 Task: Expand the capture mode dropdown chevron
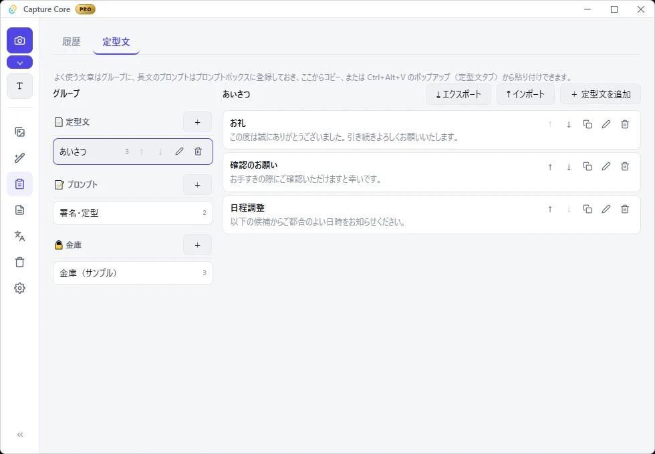[19, 63]
